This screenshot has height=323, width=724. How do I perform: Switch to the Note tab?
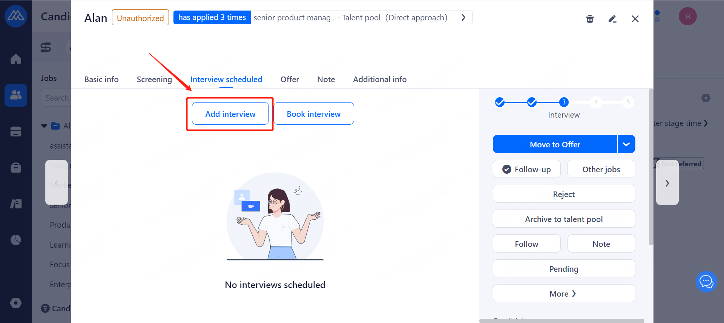[326, 80]
